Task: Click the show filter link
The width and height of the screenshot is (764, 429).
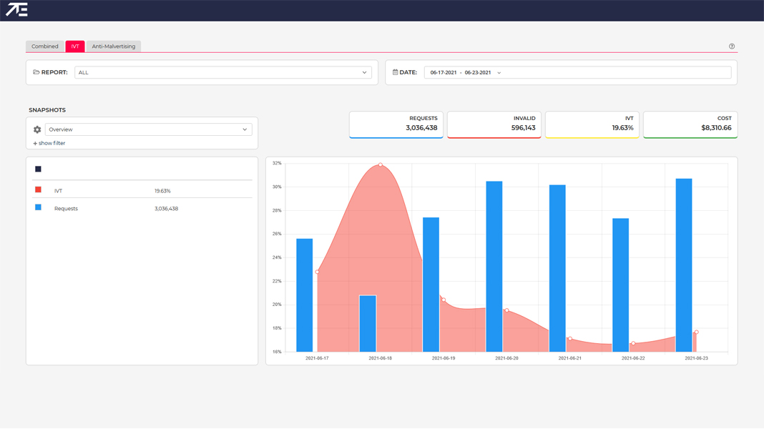Action: 49,143
